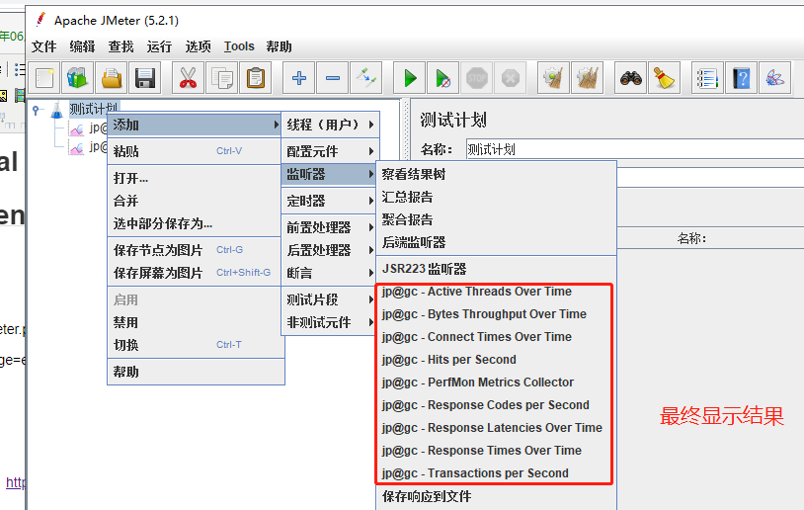Expand the 前置处理器 submenu
Image resolution: width=804 pixels, height=510 pixels.
point(330,227)
